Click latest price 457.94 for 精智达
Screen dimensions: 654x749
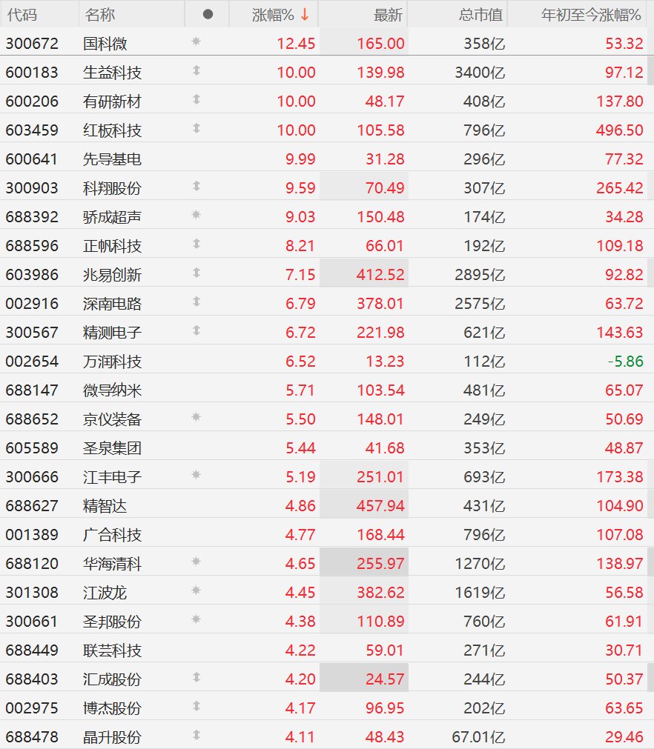[x=380, y=505]
